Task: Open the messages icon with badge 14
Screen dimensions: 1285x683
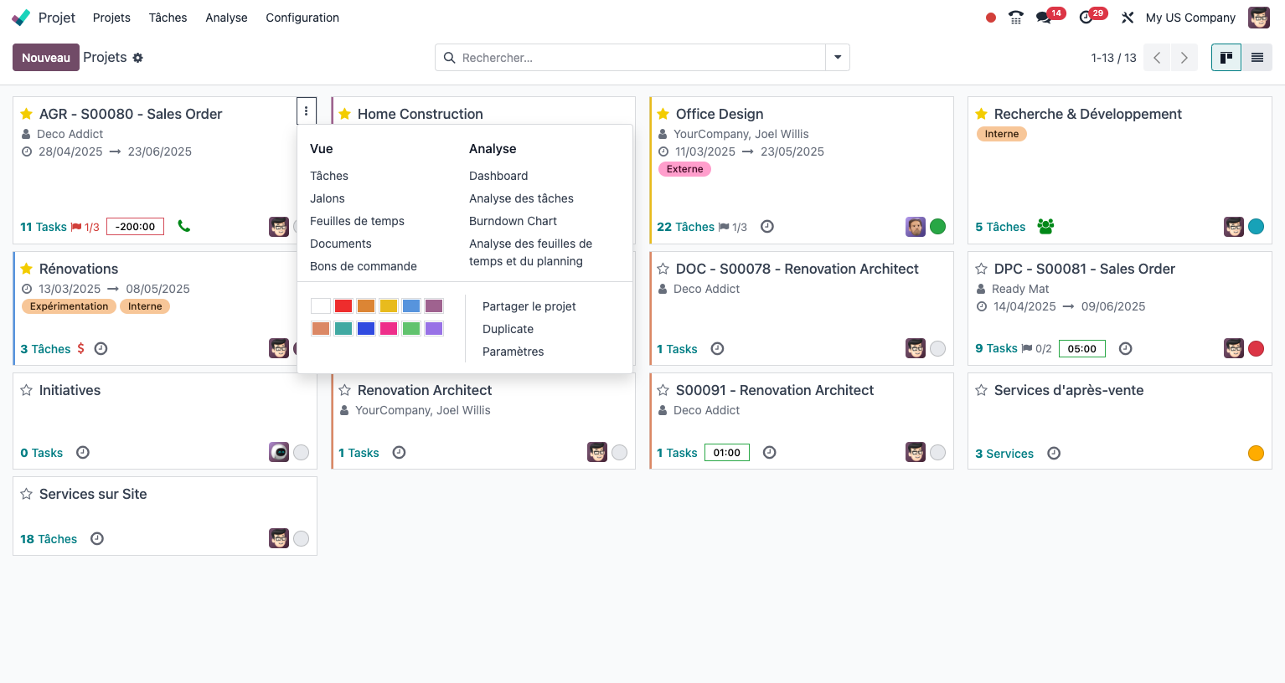Action: [1044, 18]
